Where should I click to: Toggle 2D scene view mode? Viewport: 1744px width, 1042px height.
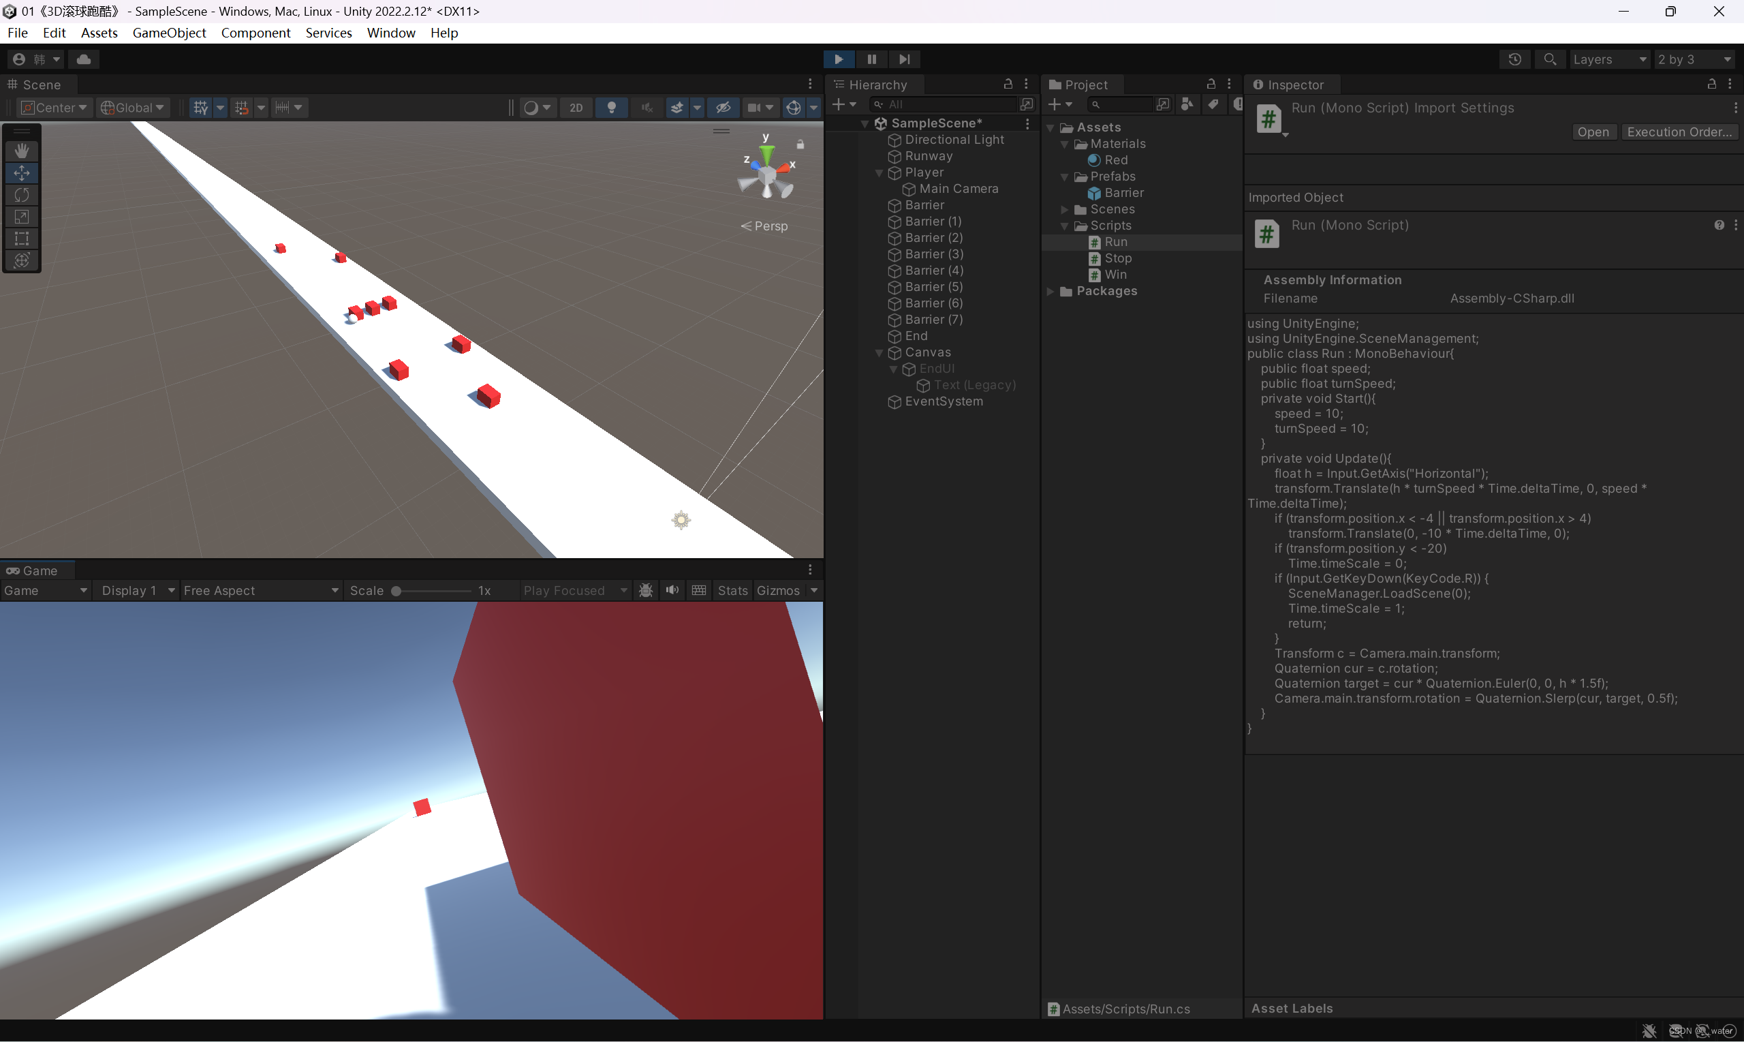[x=576, y=108]
